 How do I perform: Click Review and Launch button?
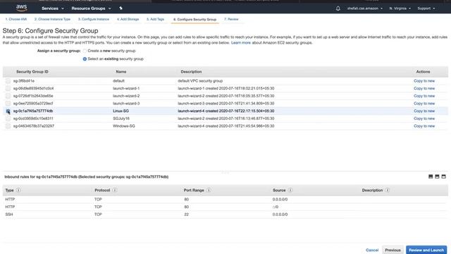click(426, 250)
